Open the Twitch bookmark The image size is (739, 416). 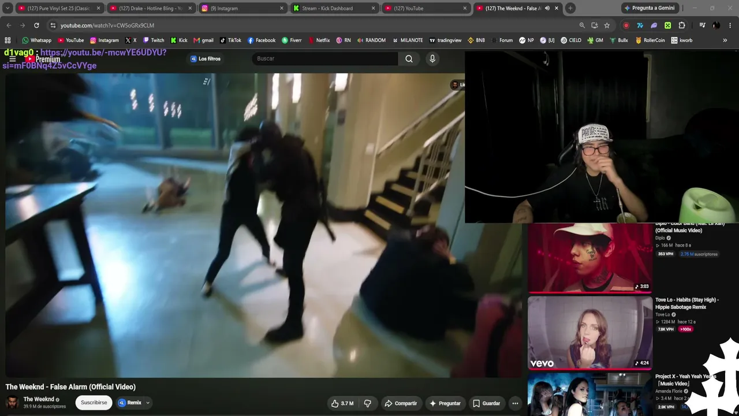(154, 40)
